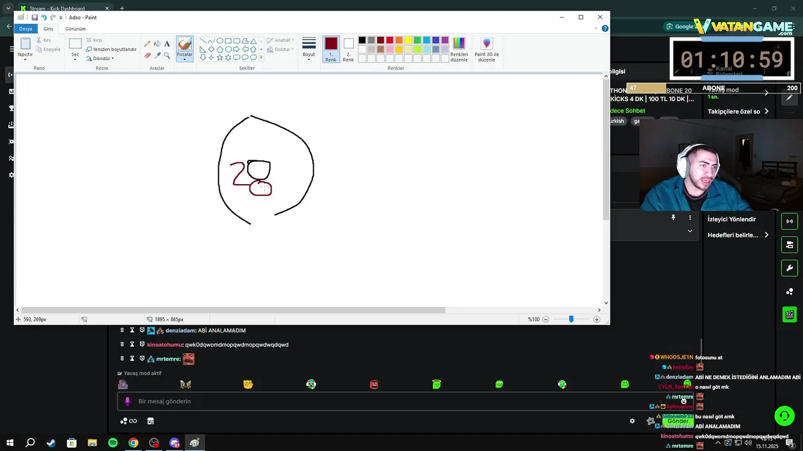Choose the five-point star shape

click(220, 57)
